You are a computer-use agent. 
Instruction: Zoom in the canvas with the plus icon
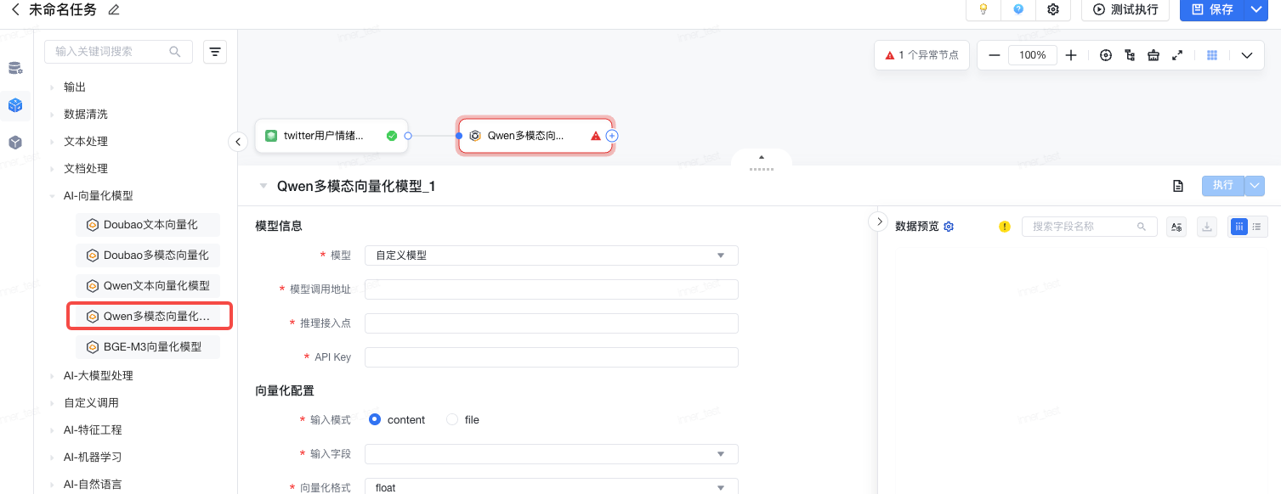click(1071, 55)
